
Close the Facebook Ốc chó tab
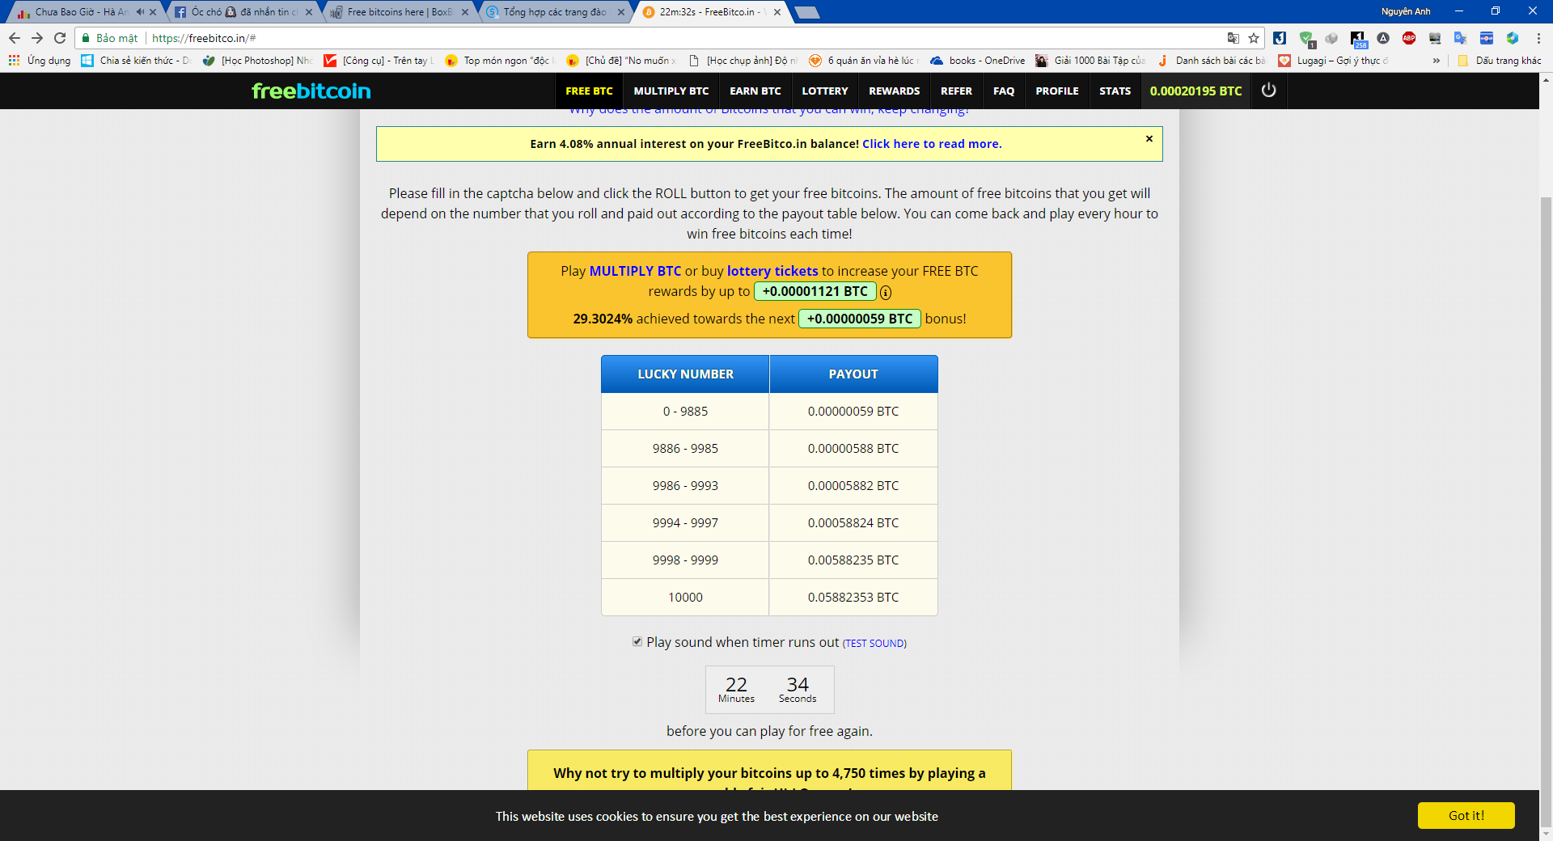[x=309, y=12]
